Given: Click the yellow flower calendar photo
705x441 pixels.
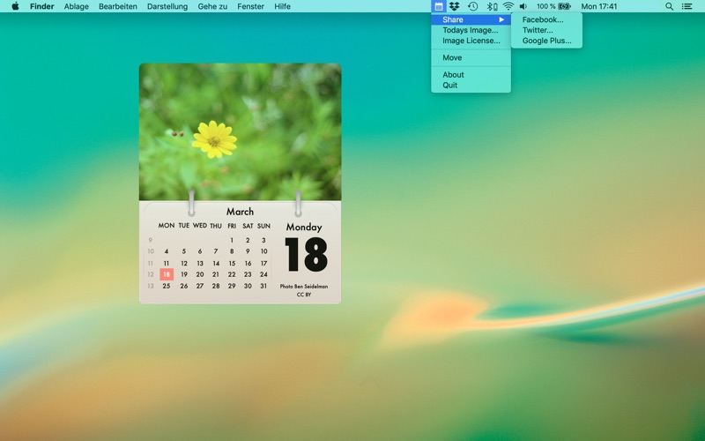Looking at the screenshot, I should (x=240, y=131).
